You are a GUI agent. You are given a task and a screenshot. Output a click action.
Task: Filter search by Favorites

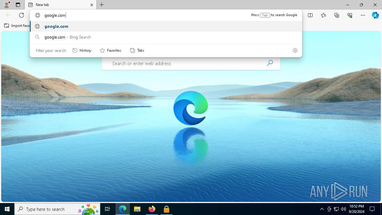pyautogui.click(x=110, y=50)
